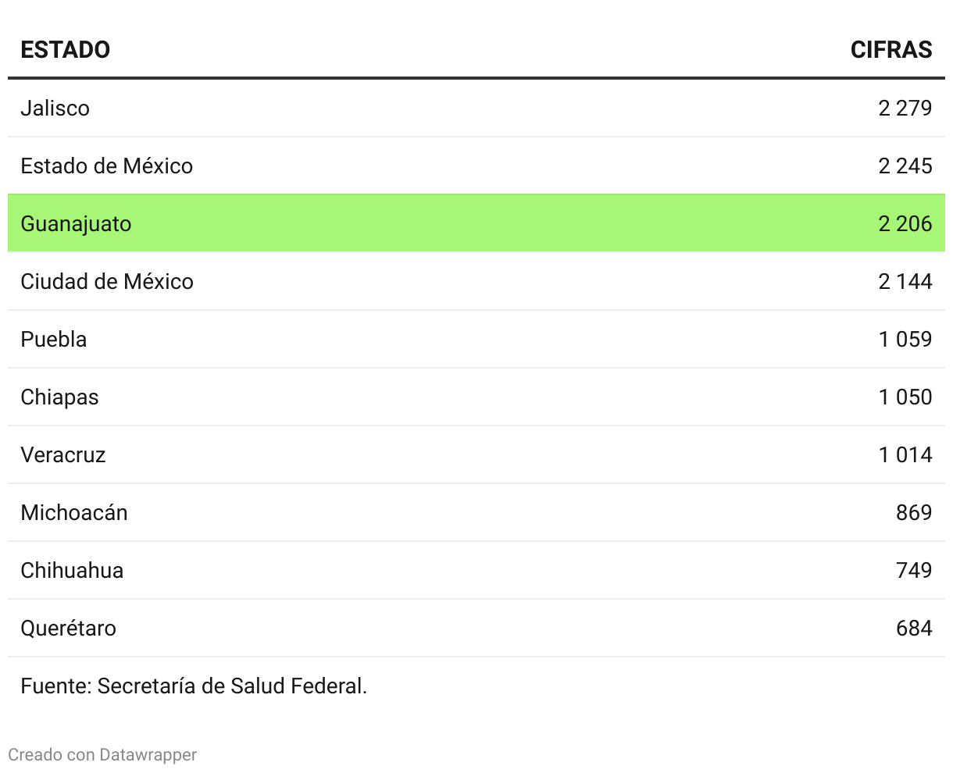Click Michoacán's value 869
This screenshot has width=953, height=773.
click(914, 512)
